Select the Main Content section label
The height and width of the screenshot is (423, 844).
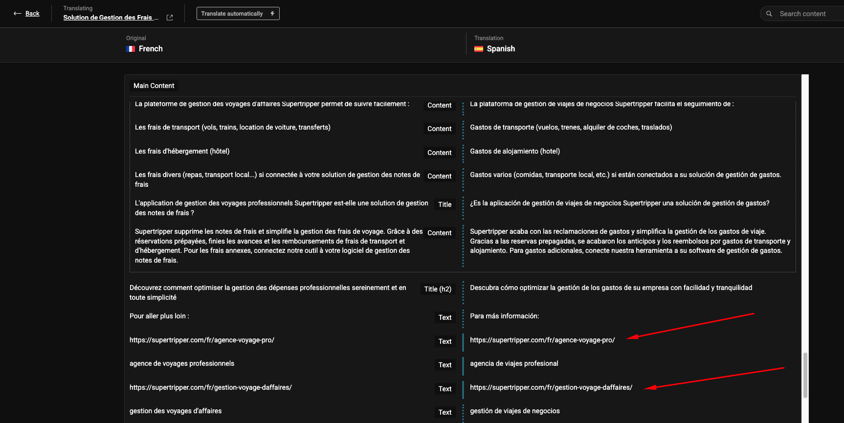pyautogui.click(x=154, y=86)
